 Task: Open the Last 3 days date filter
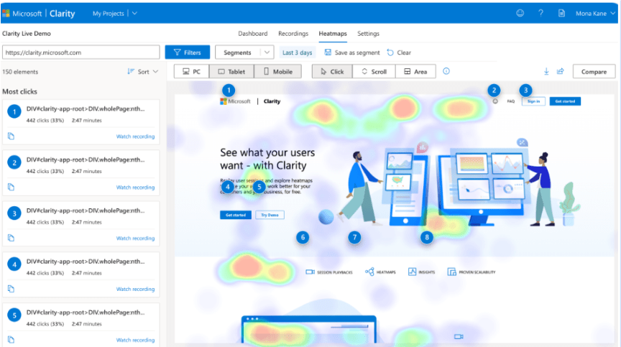pyautogui.click(x=297, y=52)
